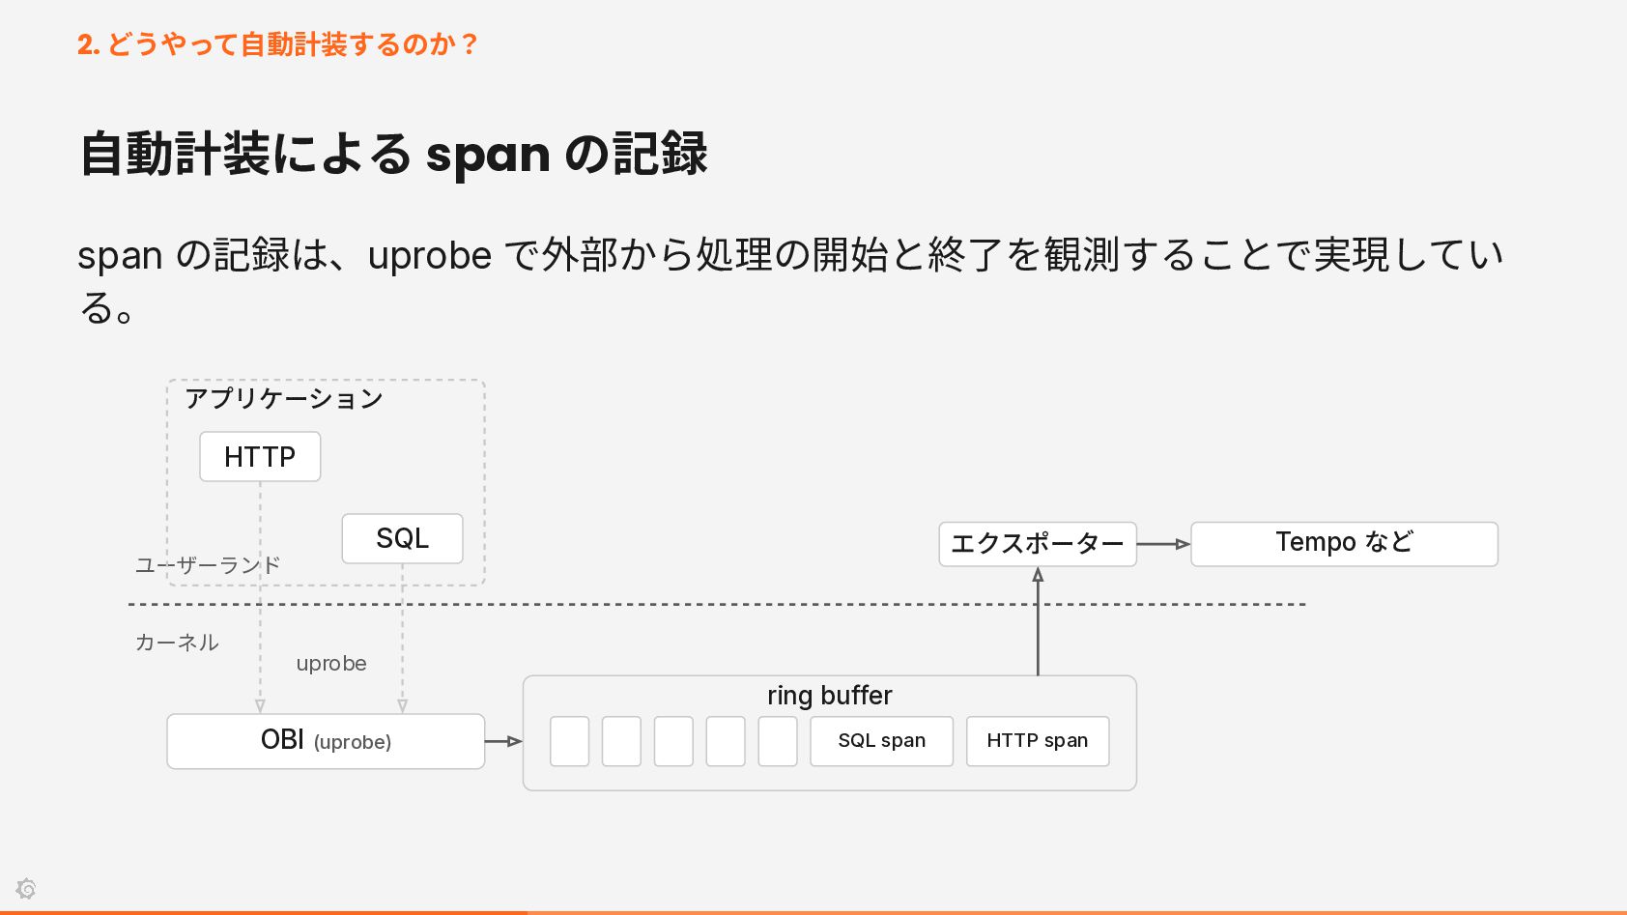Click the アプリケーション group label

click(284, 398)
